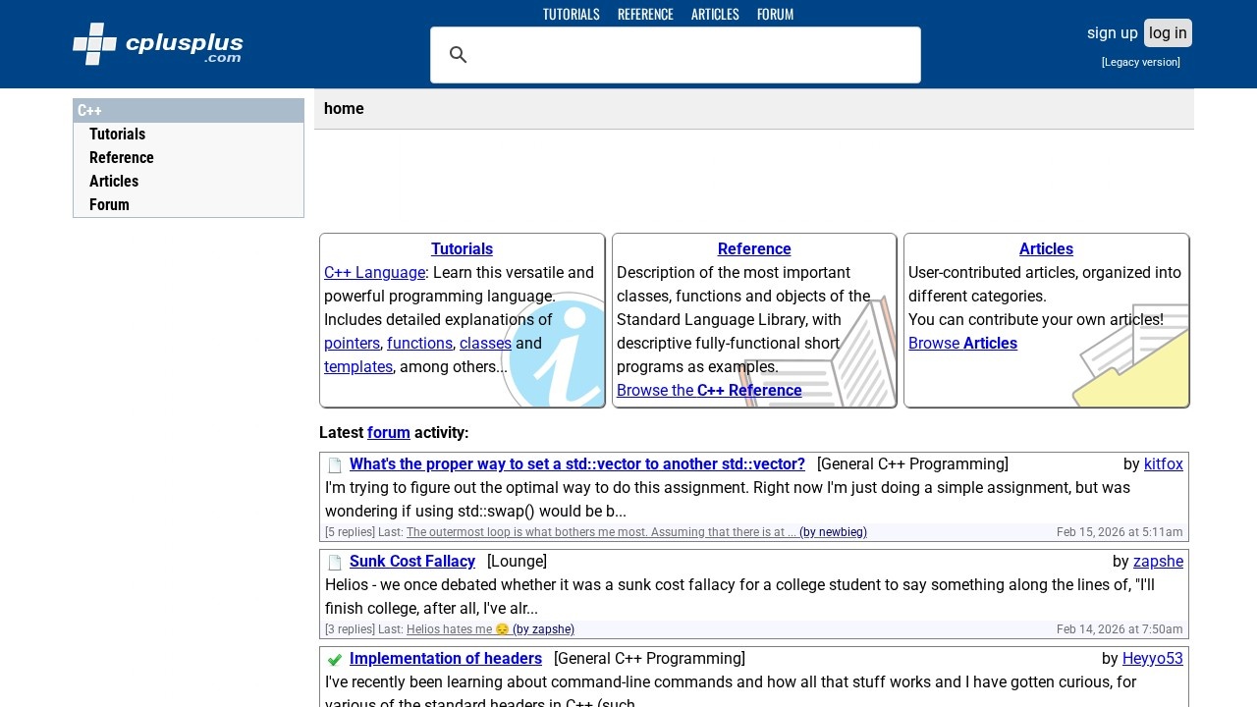
Task: Open Forum in the C++ sidebar
Action: (x=109, y=205)
